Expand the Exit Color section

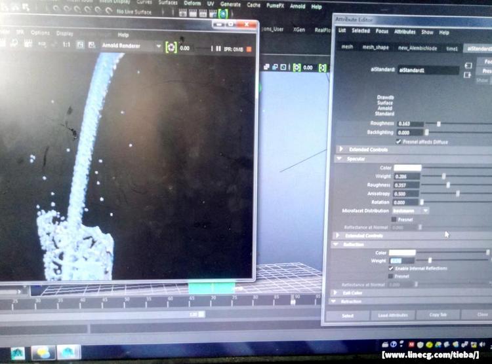click(x=335, y=293)
